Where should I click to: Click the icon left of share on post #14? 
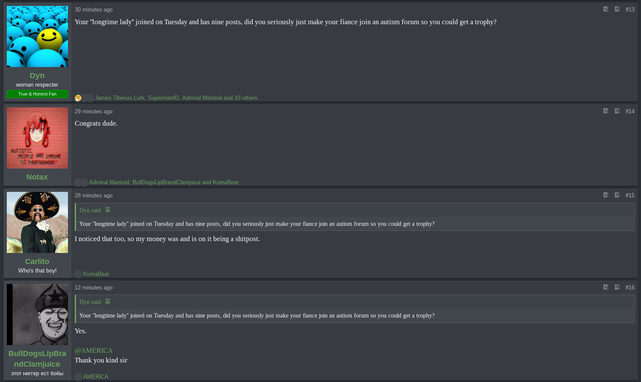(606, 111)
